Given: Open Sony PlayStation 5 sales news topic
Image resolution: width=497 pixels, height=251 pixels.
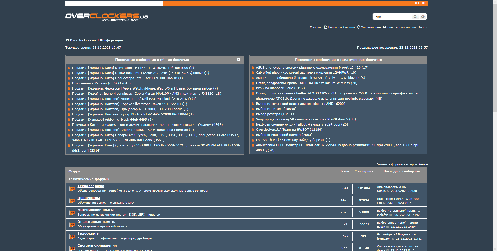Looking at the screenshot, I should 306,119.
